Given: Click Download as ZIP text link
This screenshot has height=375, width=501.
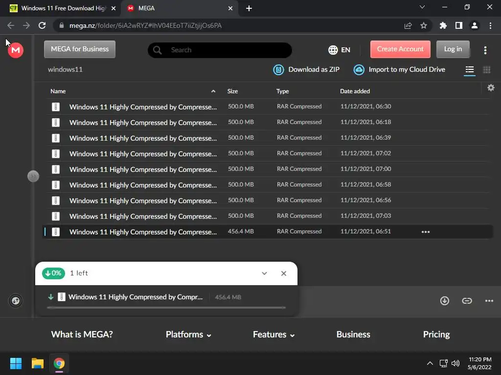Looking at the screenshot, I should point(314,69).
